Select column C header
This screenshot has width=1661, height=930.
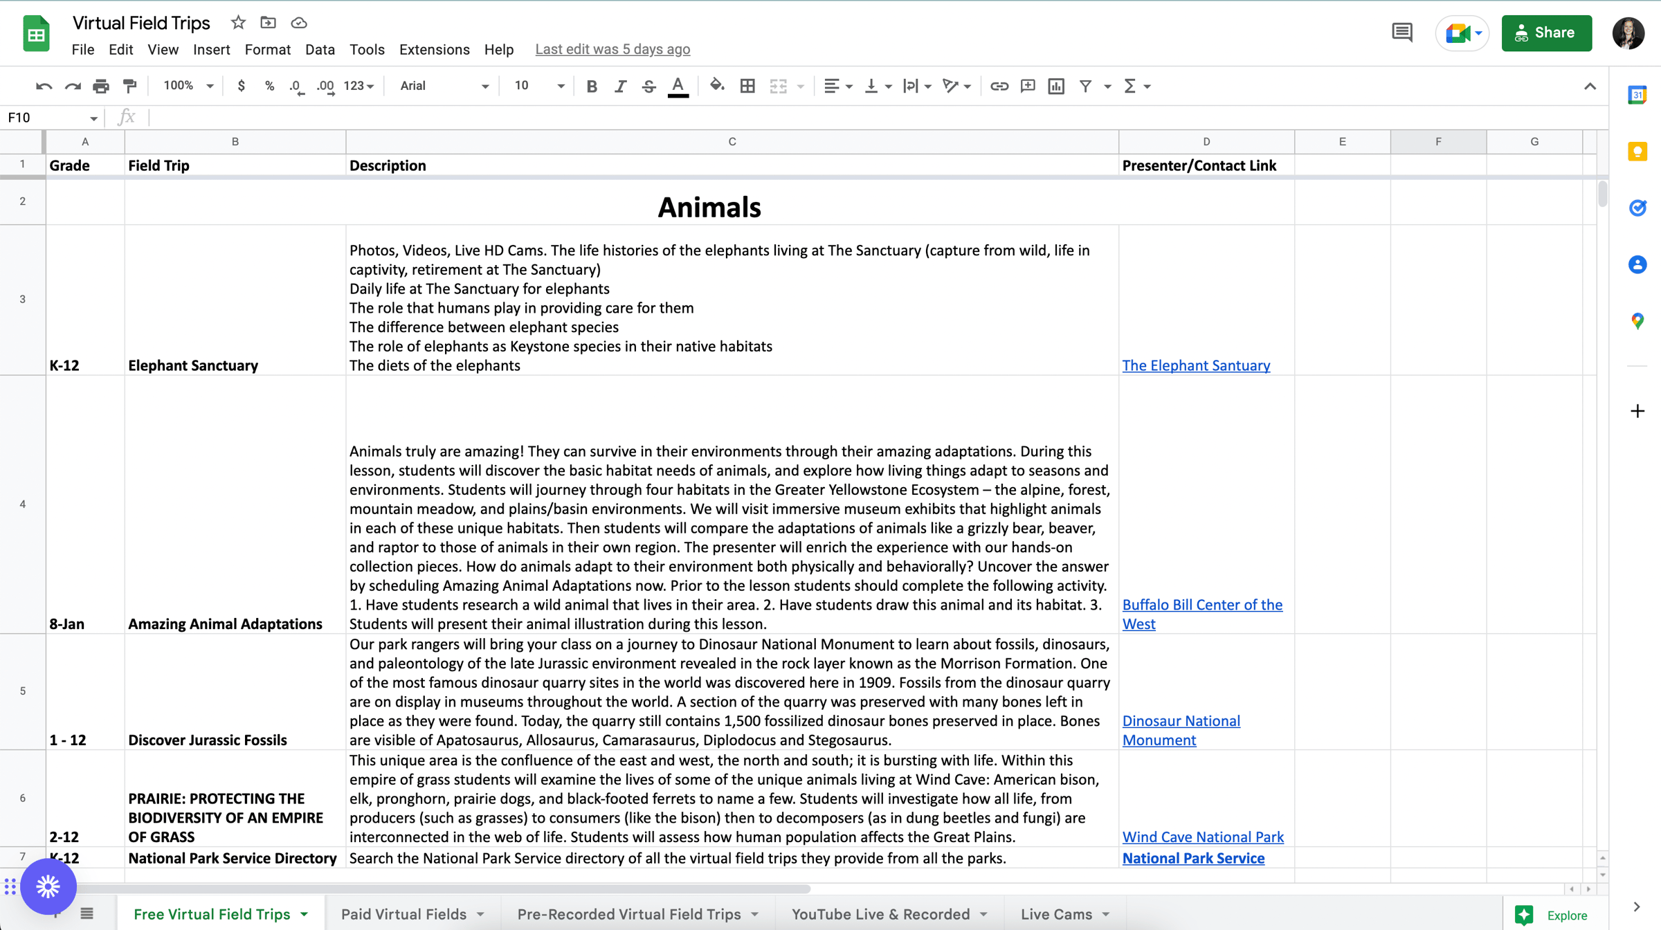tap(732, 141)
